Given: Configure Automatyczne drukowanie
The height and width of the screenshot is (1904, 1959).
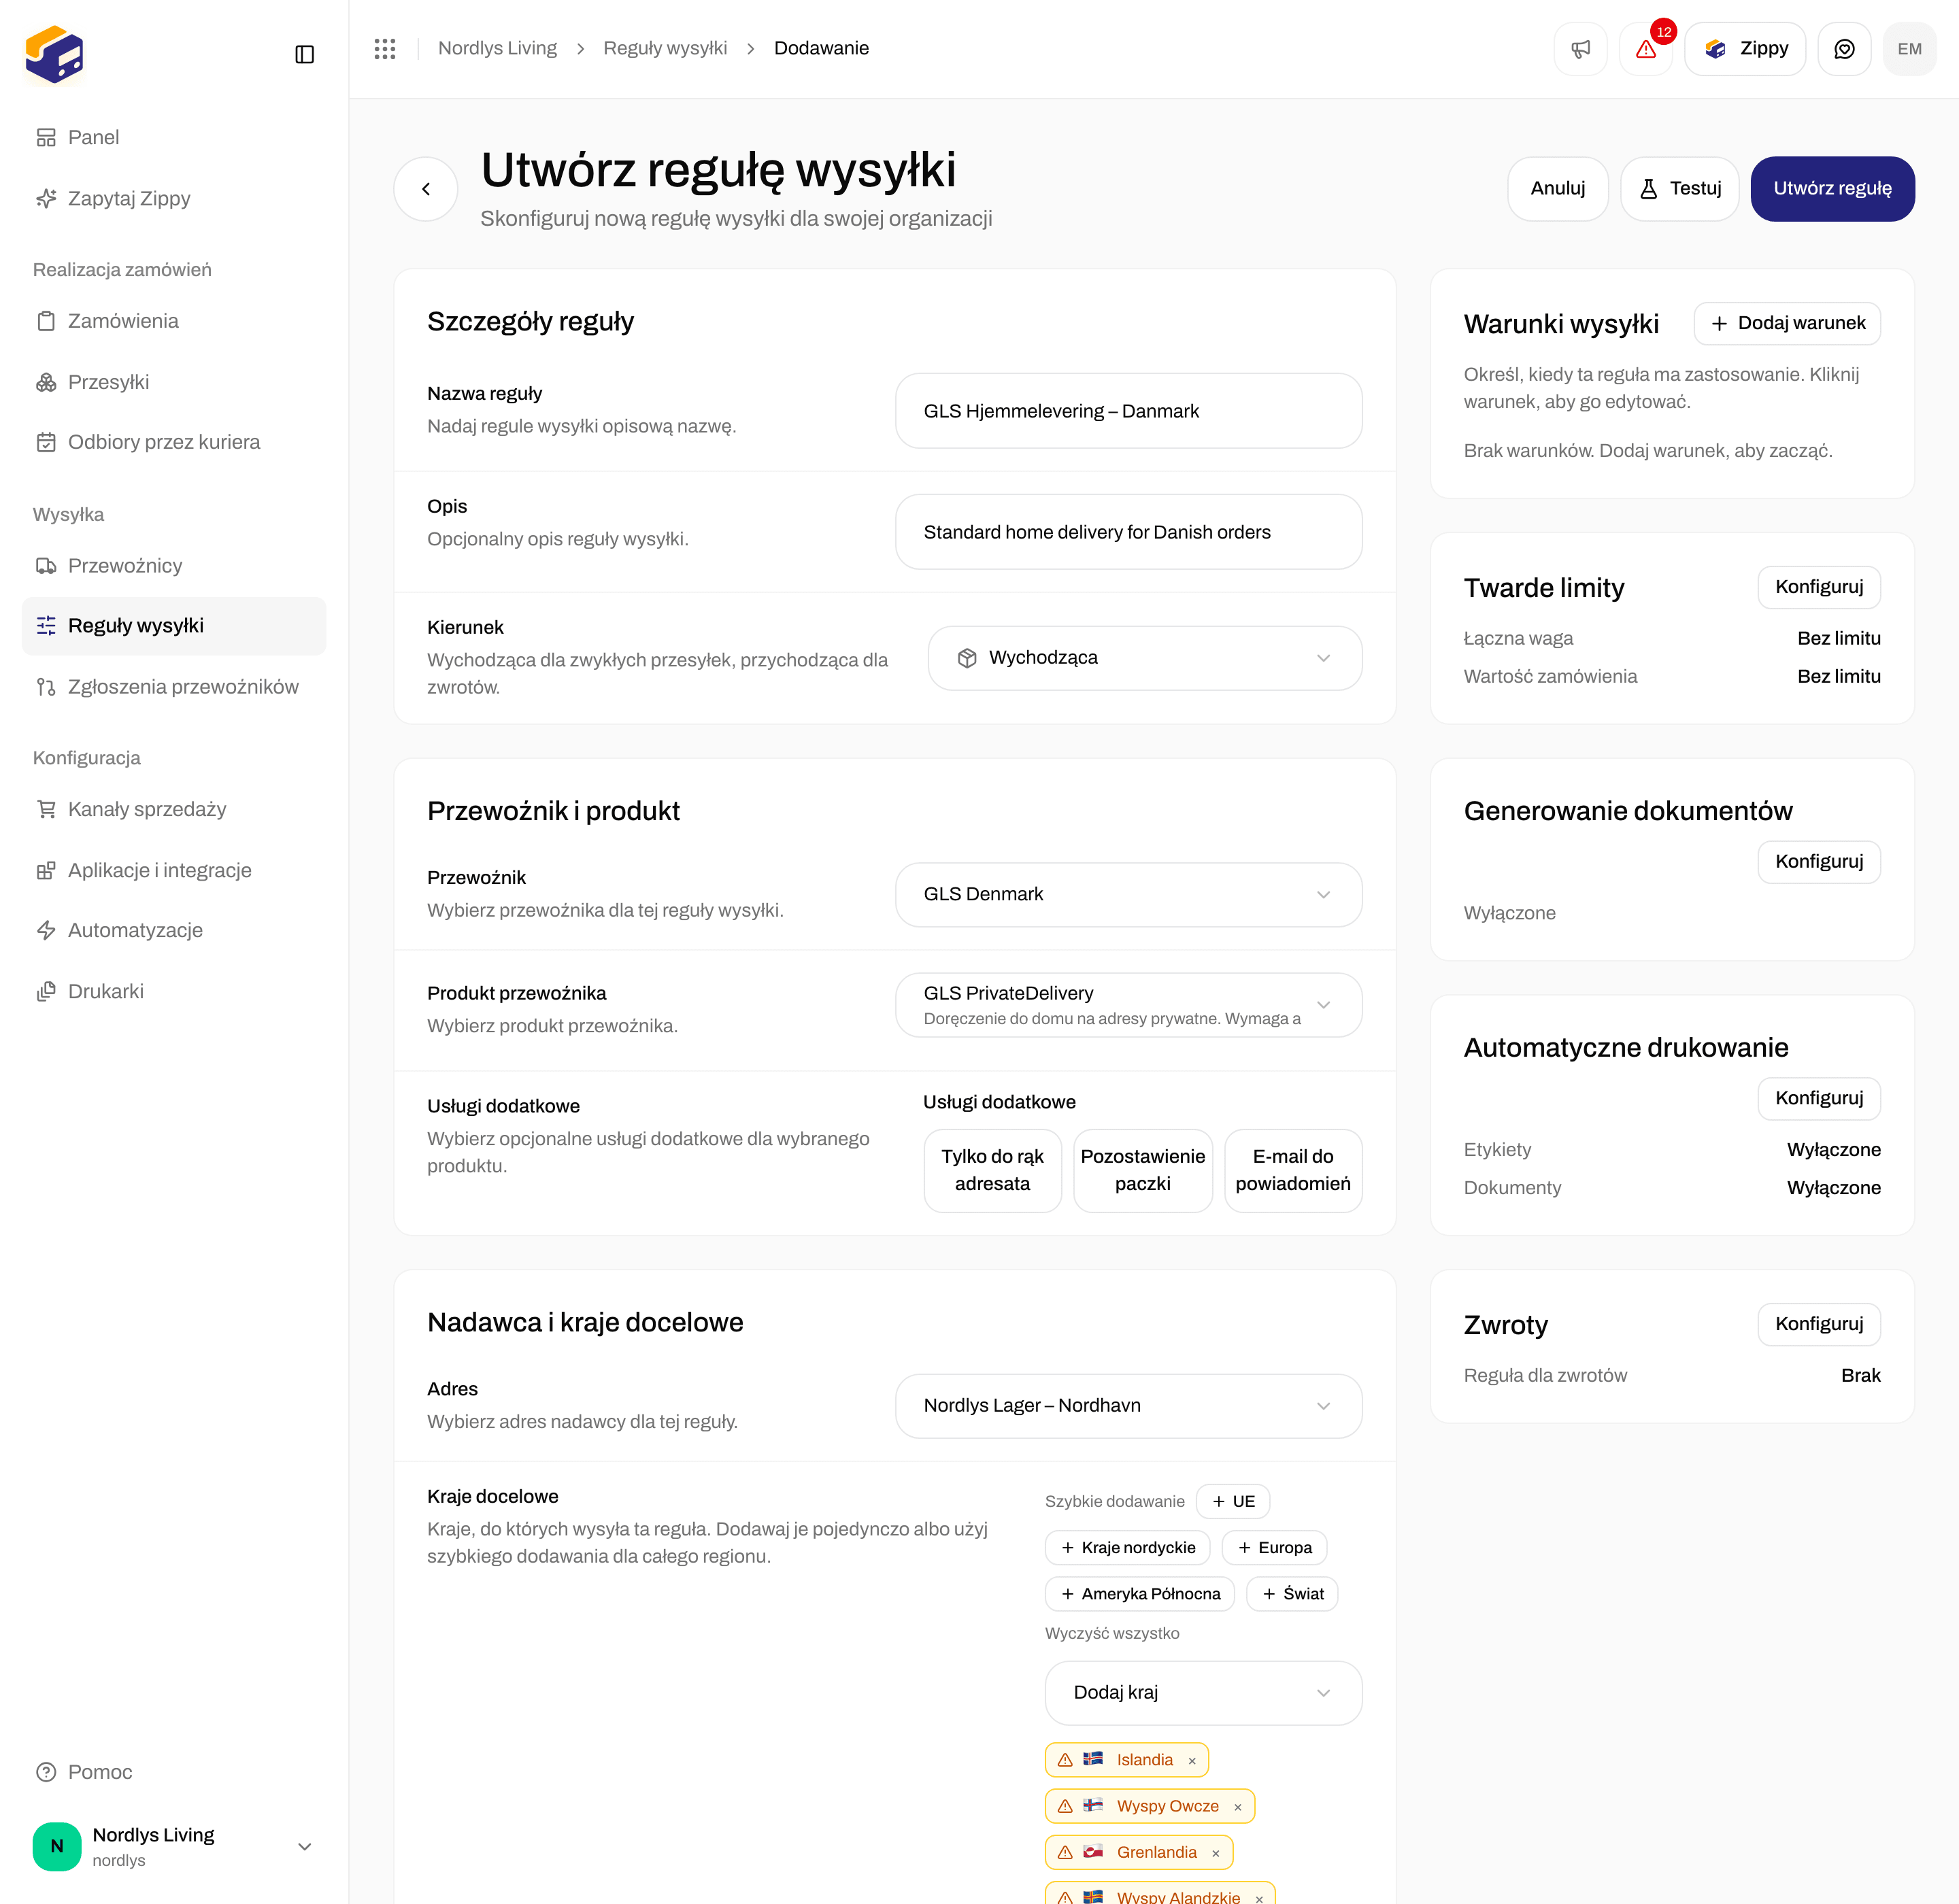Looking at the screenshot, I should pyautogui.click(x=1819, y=1098).
